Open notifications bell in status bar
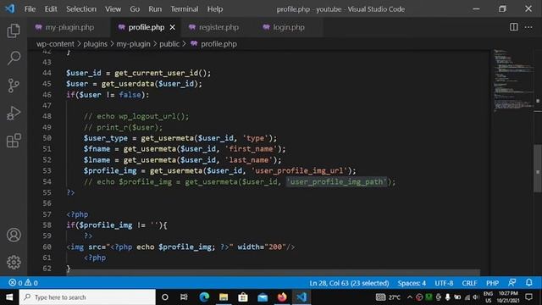Image resolution: width=542 pixels, height=305 pixels. pyautogui.click(x=528, y=282)
